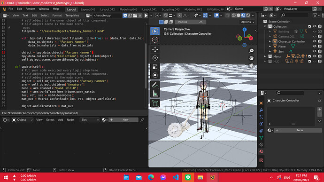
Task: Click the viewport zoom magnifier icon
Action: pos(251,51)
